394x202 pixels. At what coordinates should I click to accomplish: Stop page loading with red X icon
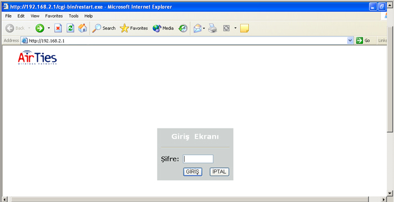58,28
